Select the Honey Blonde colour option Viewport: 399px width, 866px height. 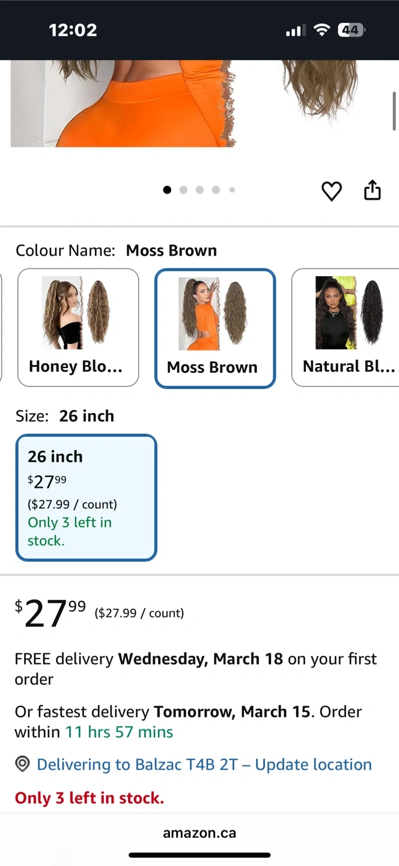pos(78,327)
